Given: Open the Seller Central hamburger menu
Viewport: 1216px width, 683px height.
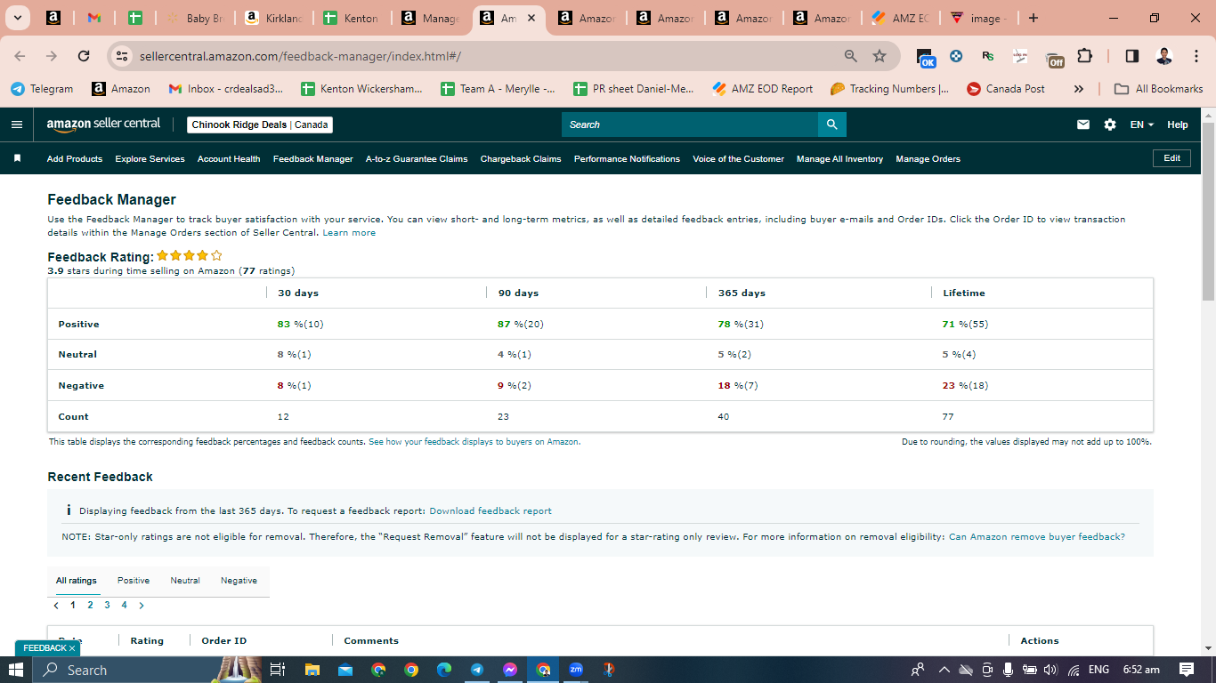Looking at the screenshot, I should 17,125.
